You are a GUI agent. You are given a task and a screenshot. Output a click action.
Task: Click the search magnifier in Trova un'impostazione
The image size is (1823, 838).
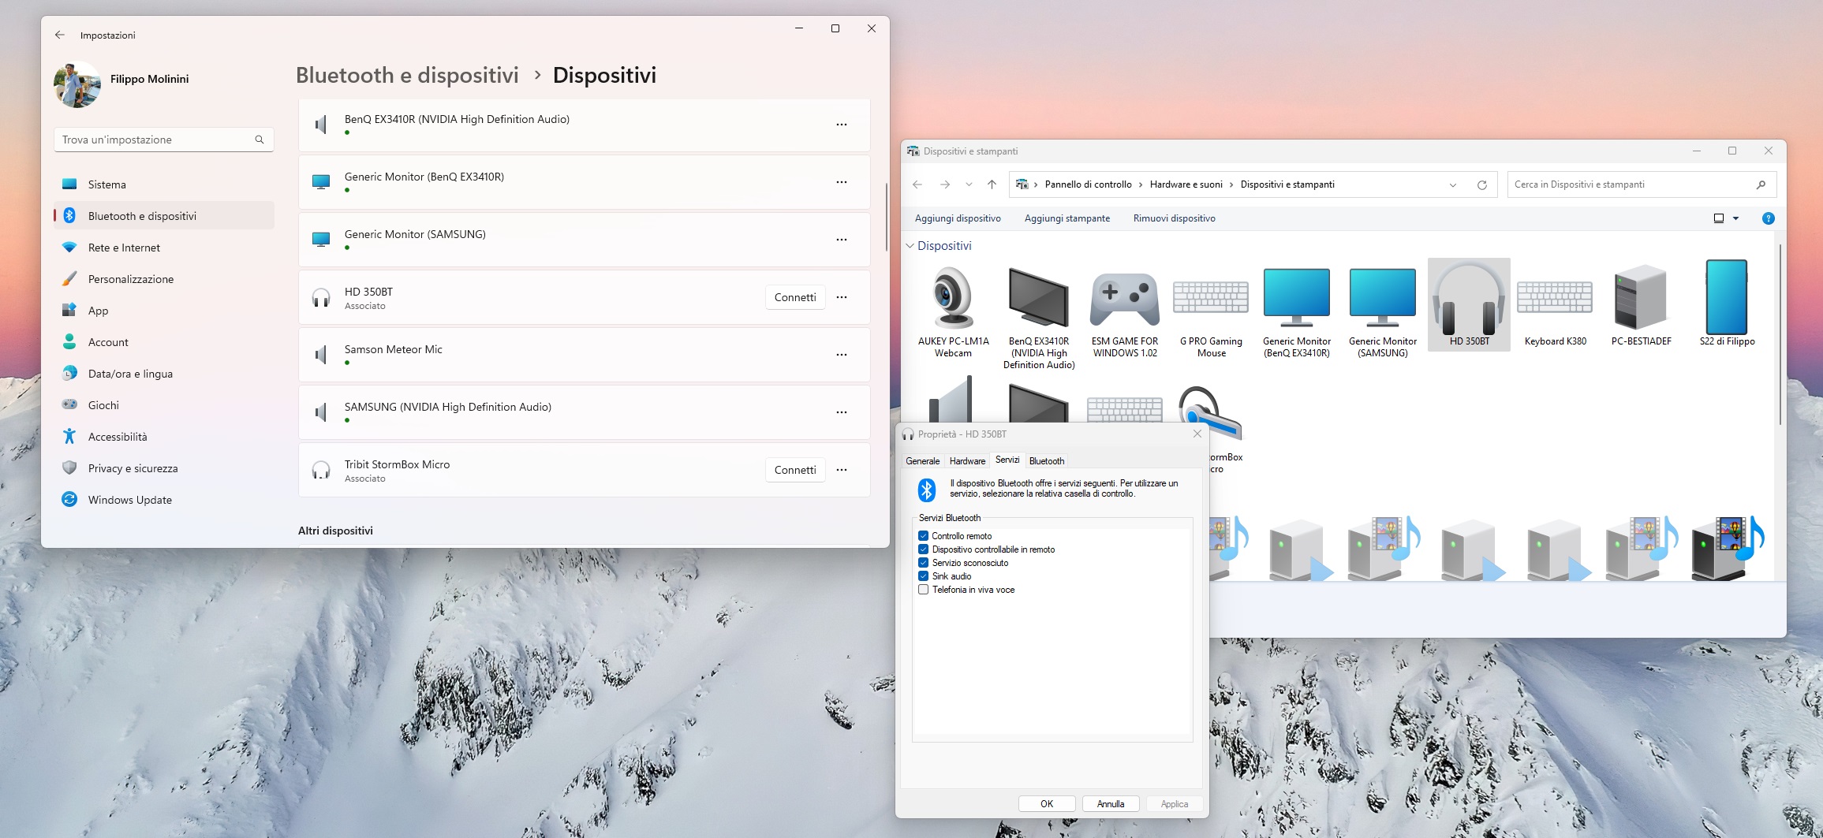(x=260, y=140)
